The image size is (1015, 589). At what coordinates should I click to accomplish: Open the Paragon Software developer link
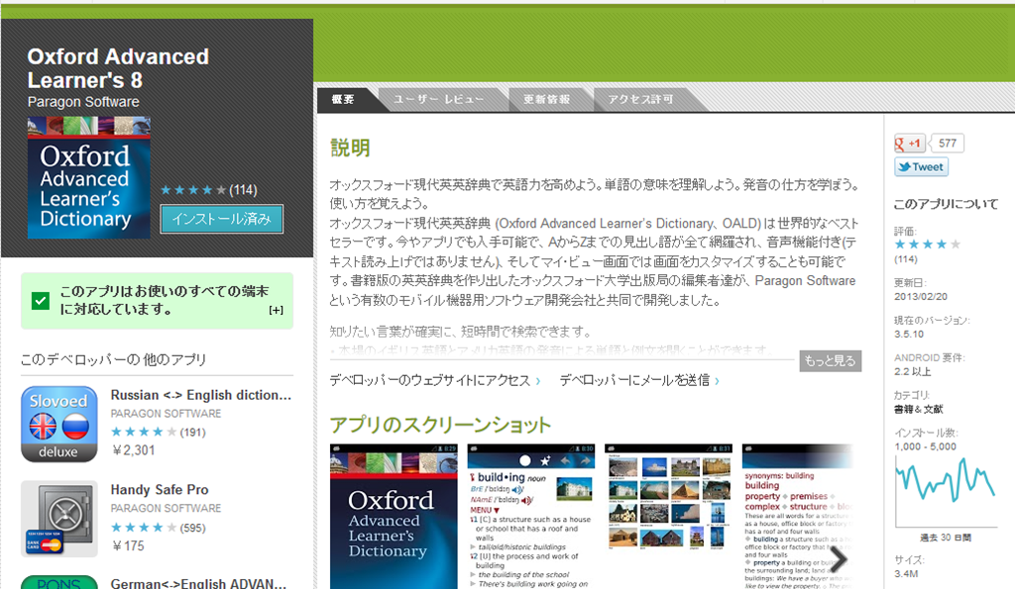[83, 102]
